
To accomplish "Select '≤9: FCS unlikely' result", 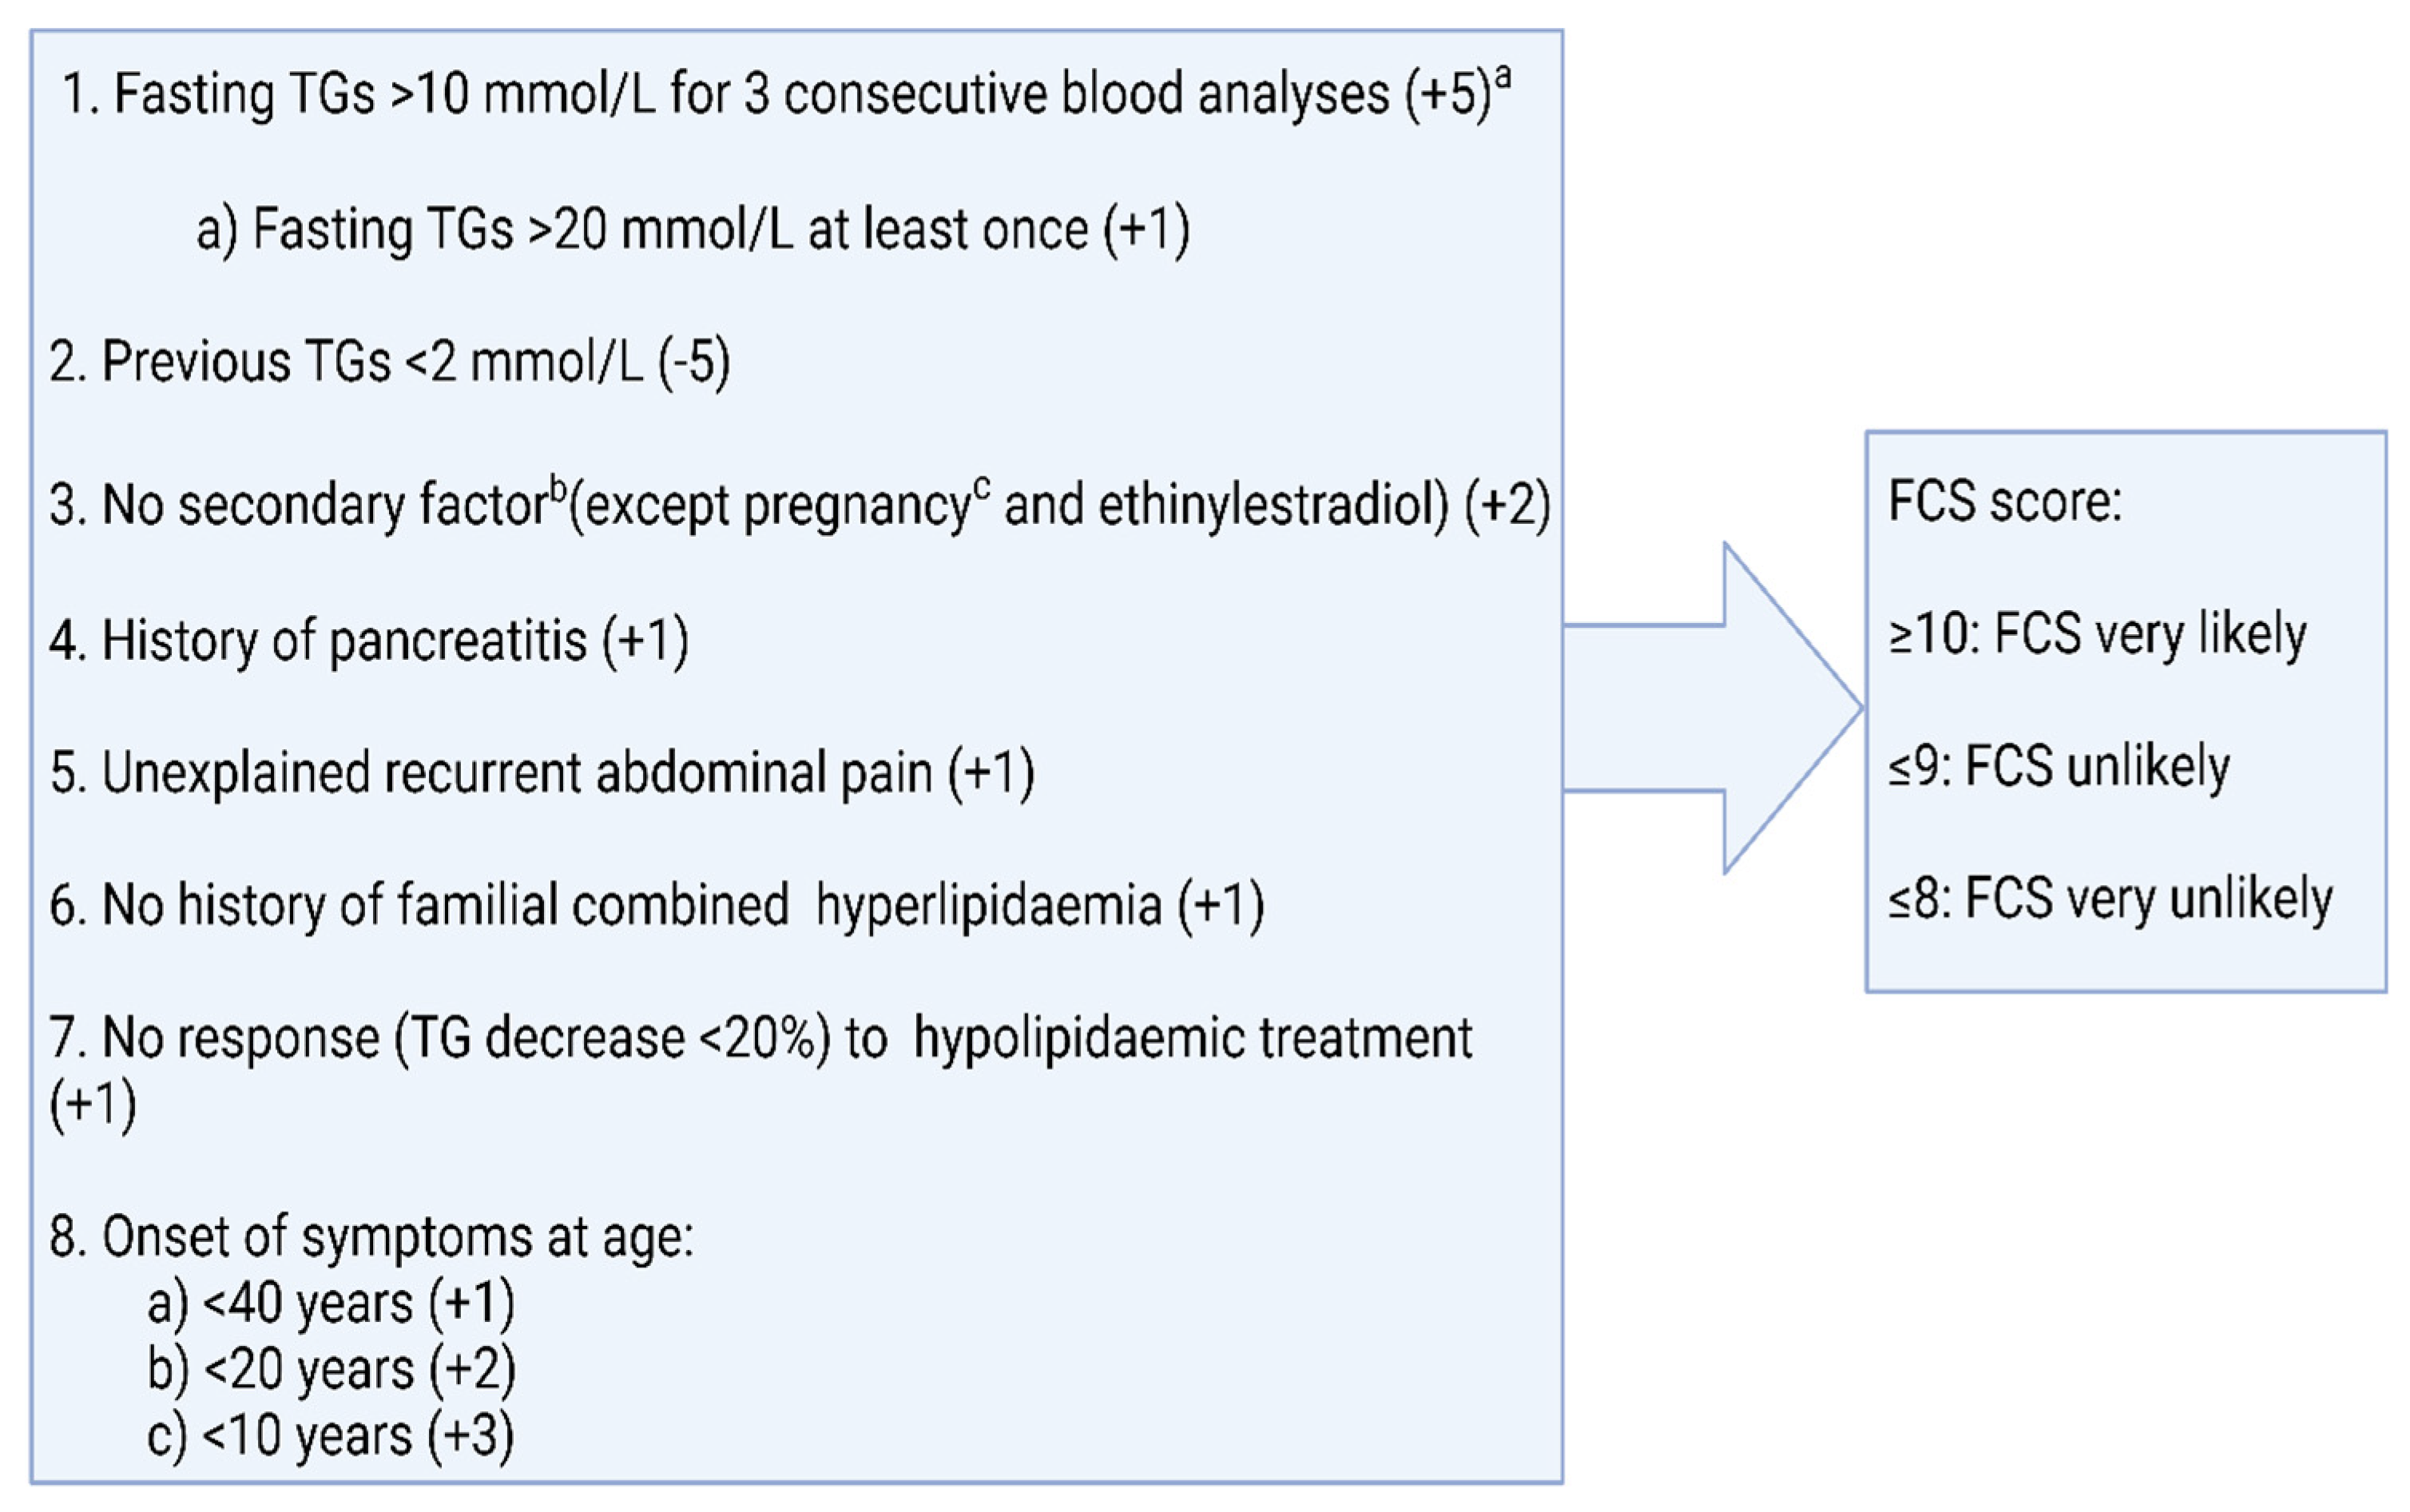I will (2059, 768).
